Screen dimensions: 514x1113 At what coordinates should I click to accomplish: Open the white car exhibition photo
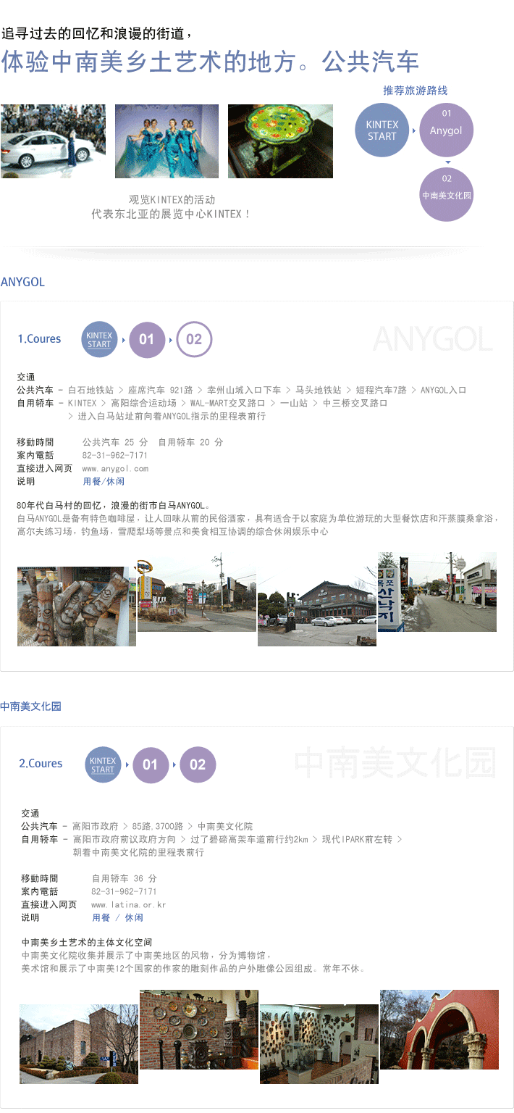(x=53, y=141)
